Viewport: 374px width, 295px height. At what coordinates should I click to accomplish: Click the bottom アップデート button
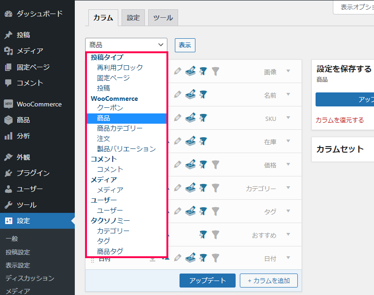tap(208, 281)
